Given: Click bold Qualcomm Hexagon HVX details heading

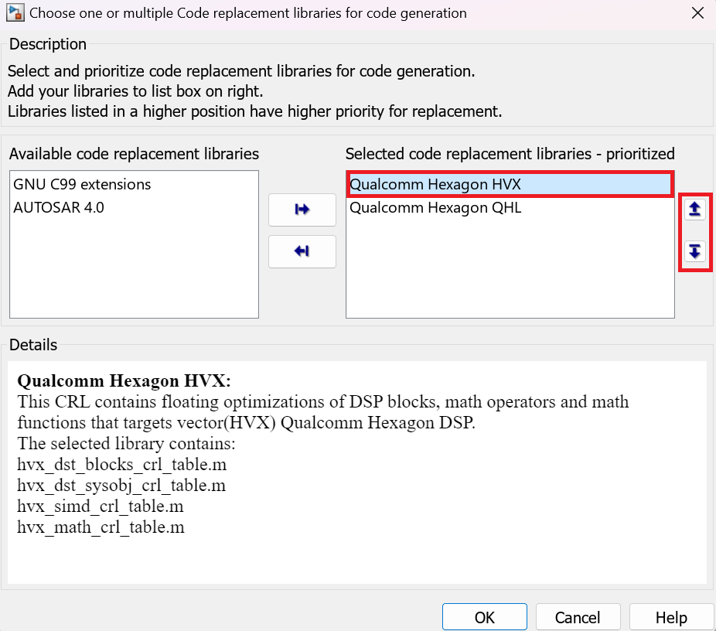Looking at the screenshot, I should 124,381.
